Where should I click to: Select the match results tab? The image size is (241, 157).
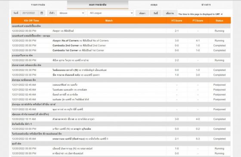click(x=98, y=5)
